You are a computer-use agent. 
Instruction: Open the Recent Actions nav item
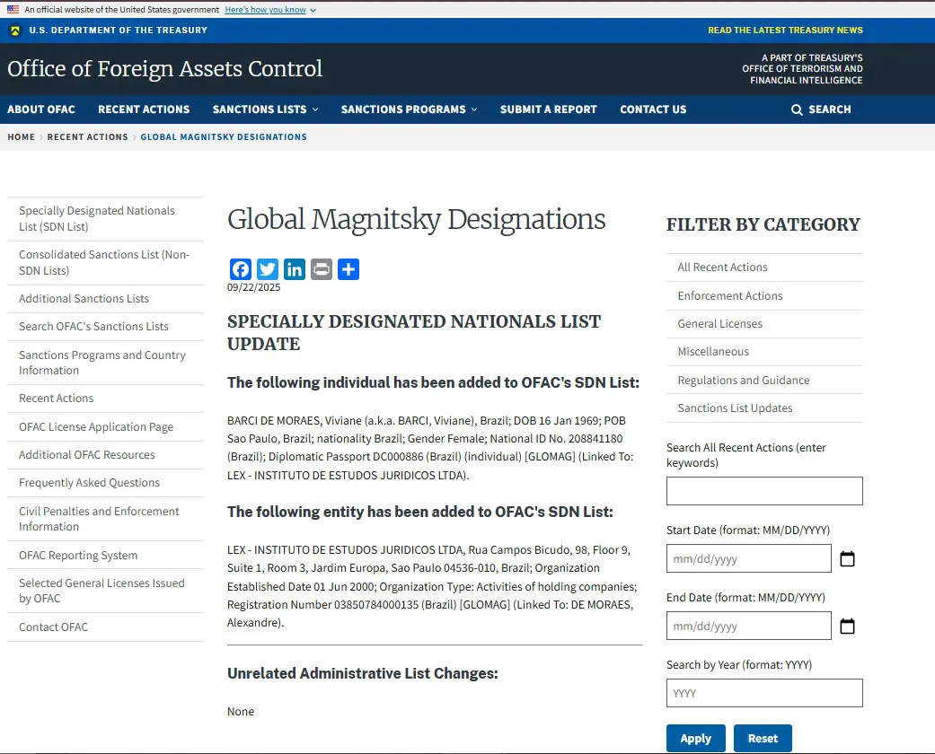click(x=144, y=110)
